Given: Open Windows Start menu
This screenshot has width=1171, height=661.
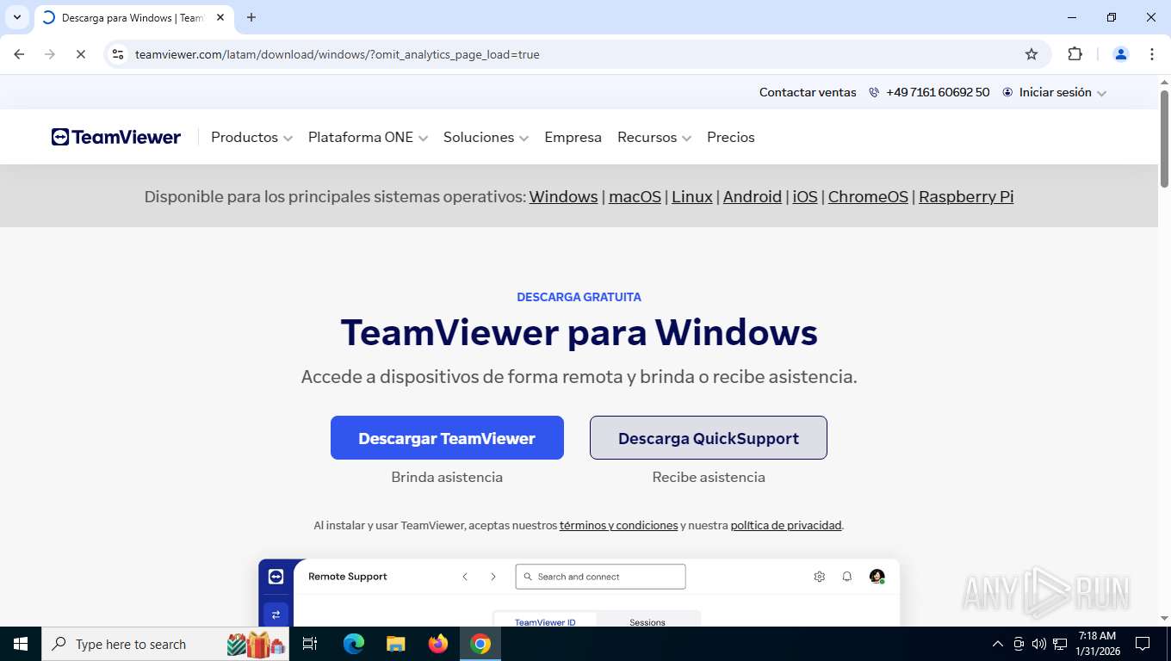Looking at the screenshot, I should click(x=21, y=644).
